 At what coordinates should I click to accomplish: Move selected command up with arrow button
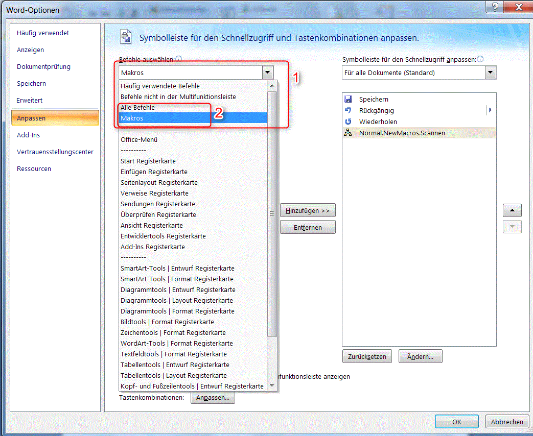pyautogui.click(x=512, y=210)
